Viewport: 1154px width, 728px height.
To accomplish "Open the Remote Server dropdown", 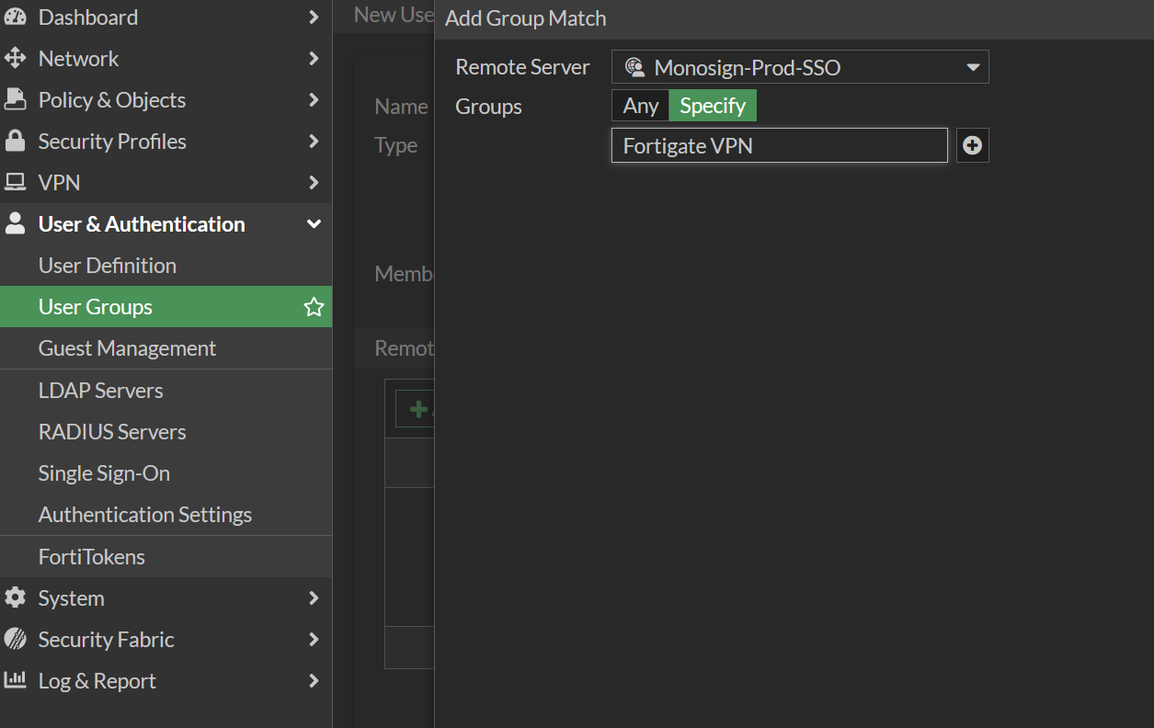I will click(x=799, y=67).
